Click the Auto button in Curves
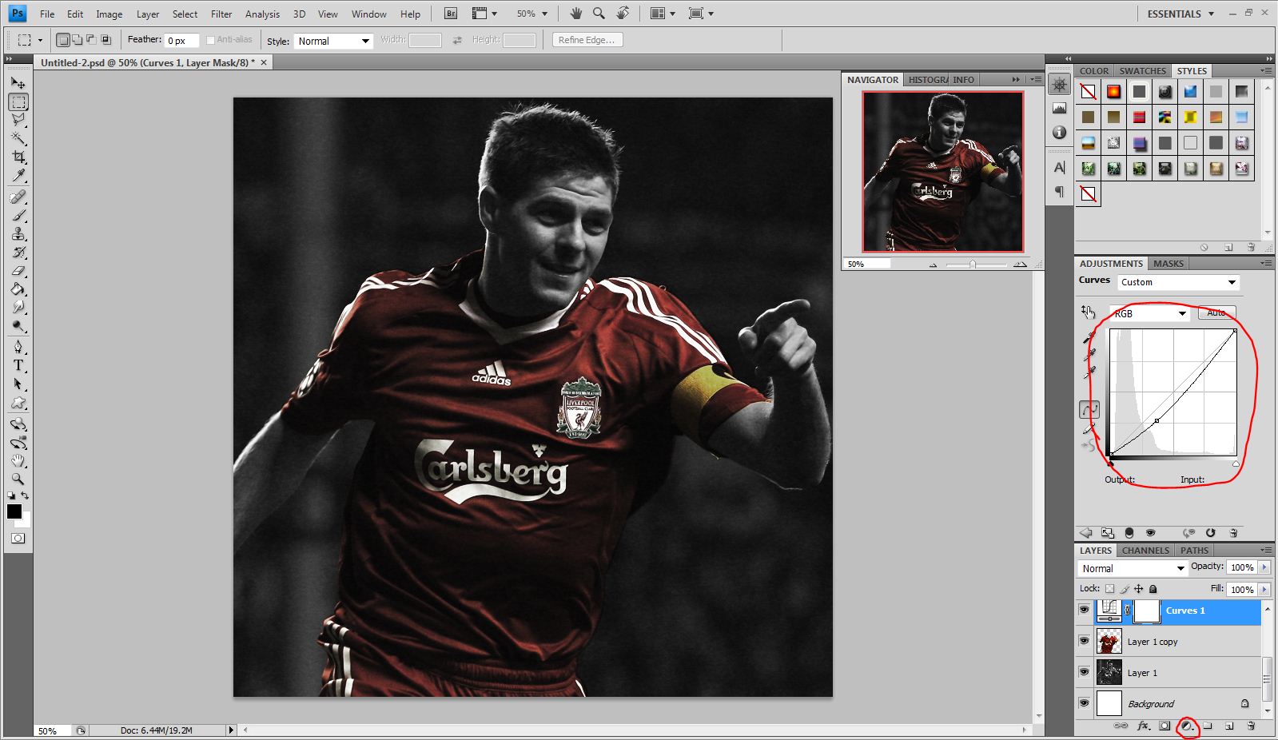The image size is (1278, 740). click(1216, 312)
